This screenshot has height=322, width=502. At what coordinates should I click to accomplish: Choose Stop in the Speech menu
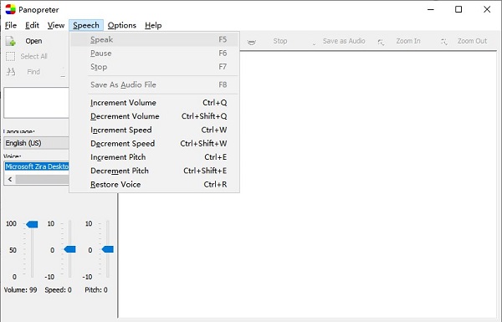click(x=154, y=67)
